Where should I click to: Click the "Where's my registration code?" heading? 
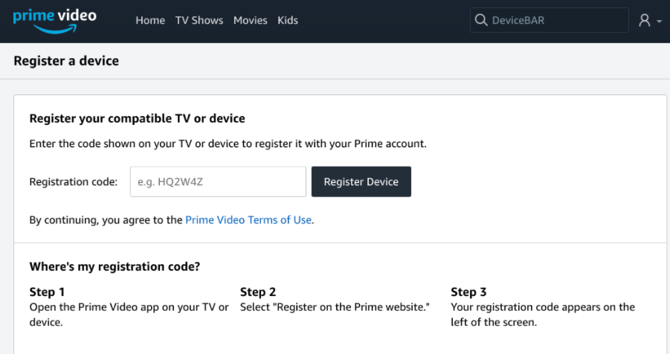pos(115,266)
